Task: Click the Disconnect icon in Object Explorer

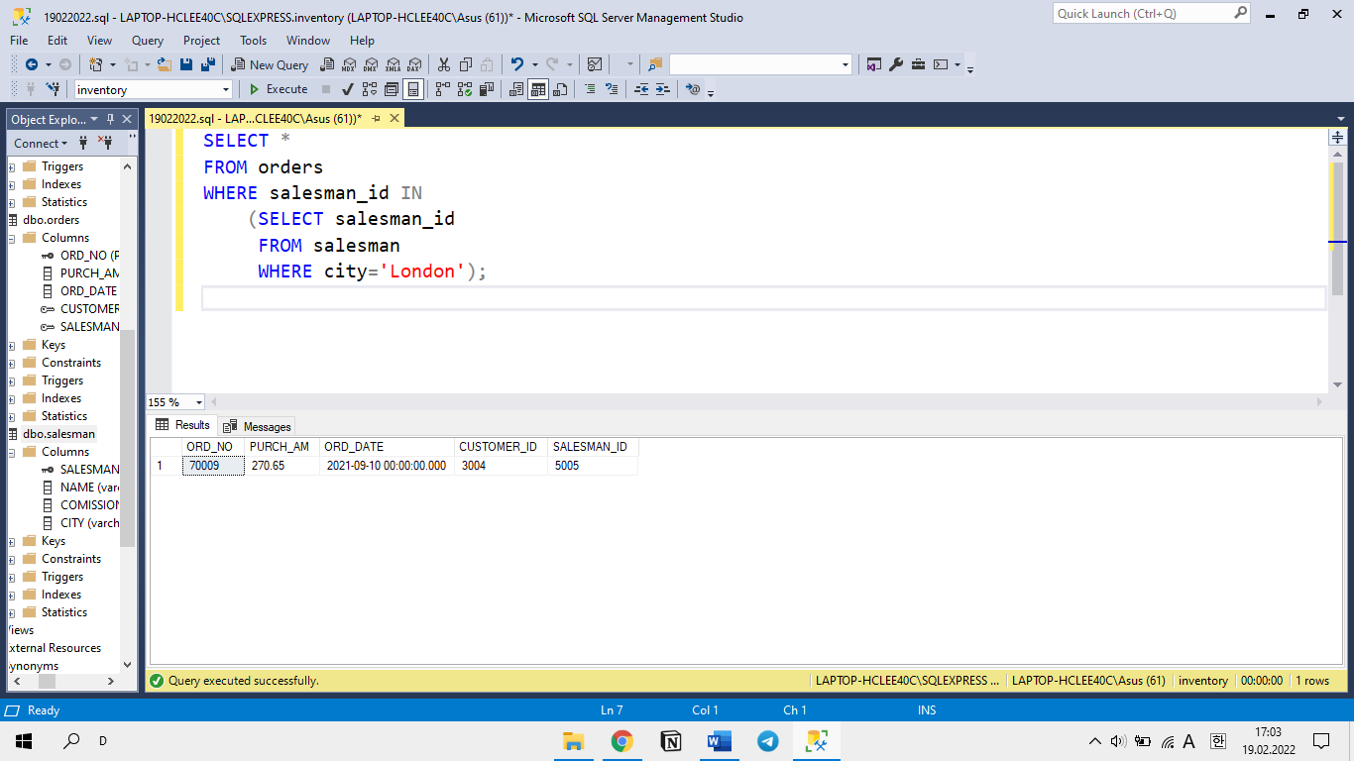Action: point(105,143)
